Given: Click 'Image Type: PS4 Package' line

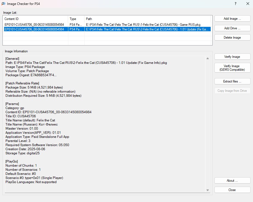Looking at the screenshot, I should (x=25, y=67).
